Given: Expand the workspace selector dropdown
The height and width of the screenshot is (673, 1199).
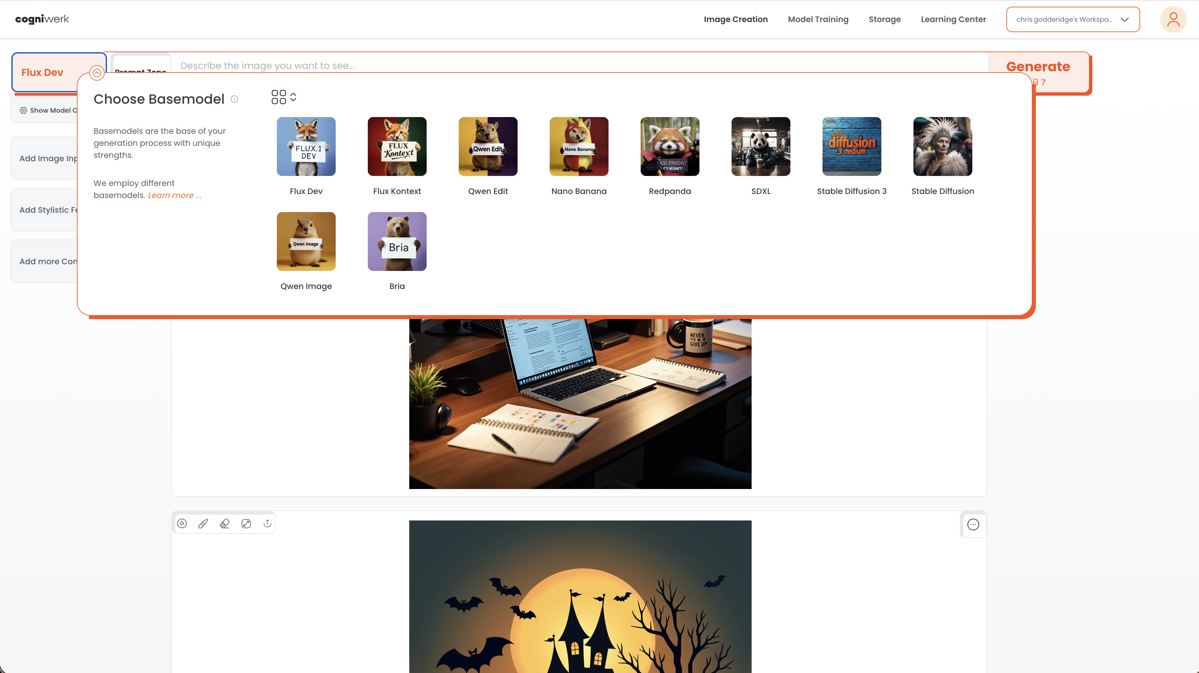Looking at the screenshot, I should point(1072,19).
